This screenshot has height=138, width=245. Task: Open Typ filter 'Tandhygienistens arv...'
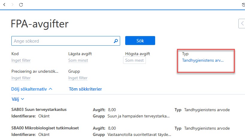click(x=203, y=60)
